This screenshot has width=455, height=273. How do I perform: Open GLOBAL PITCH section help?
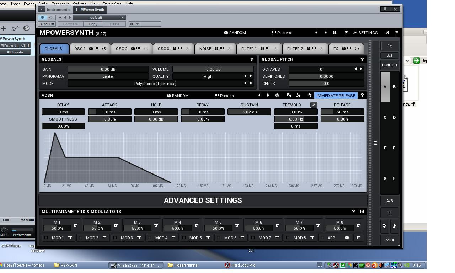362,59
